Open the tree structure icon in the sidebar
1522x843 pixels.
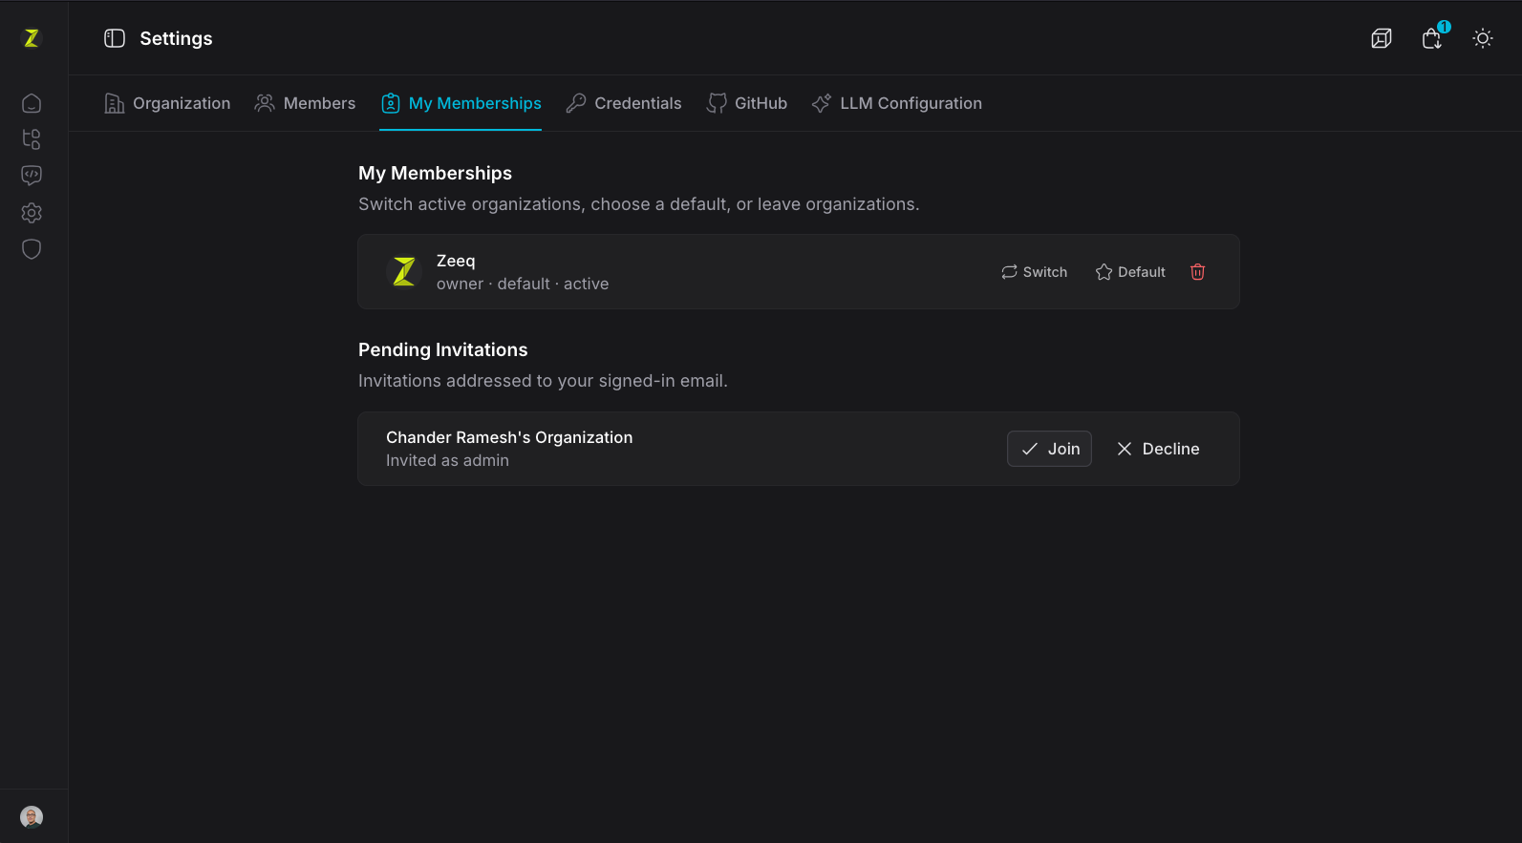(x=32, y=139)
